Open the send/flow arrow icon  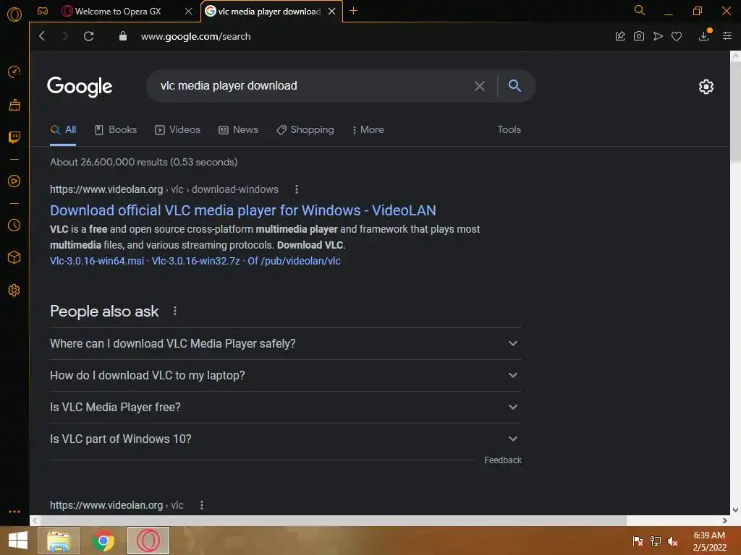[x=658, y=36]
